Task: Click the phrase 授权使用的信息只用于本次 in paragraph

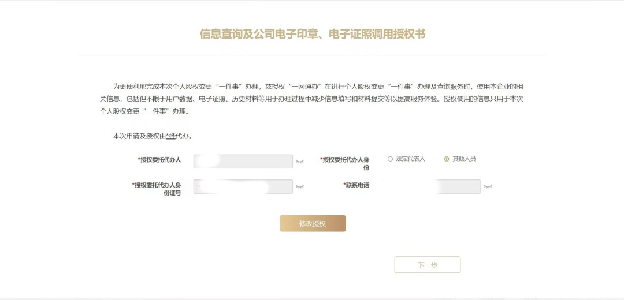Action: click(x=483, y=99)
